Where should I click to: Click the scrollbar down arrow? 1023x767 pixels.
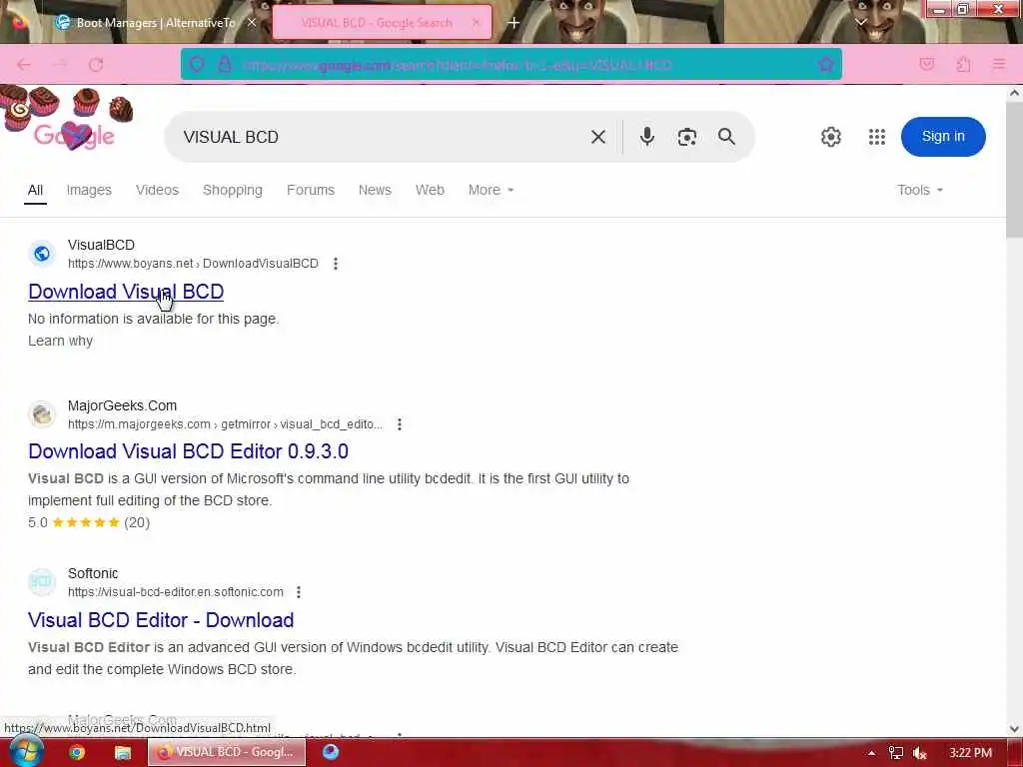(1014, 728)
